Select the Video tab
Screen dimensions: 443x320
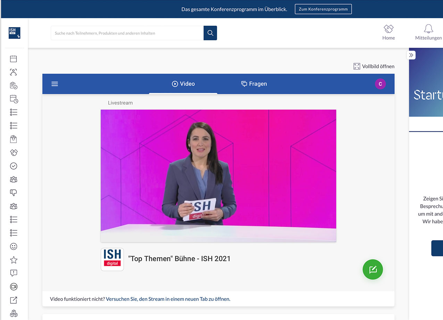tap(183, 84)
